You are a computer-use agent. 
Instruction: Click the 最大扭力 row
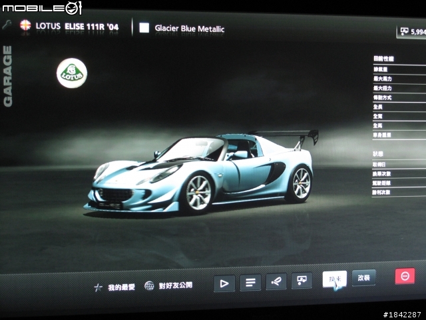coord(399,88)
